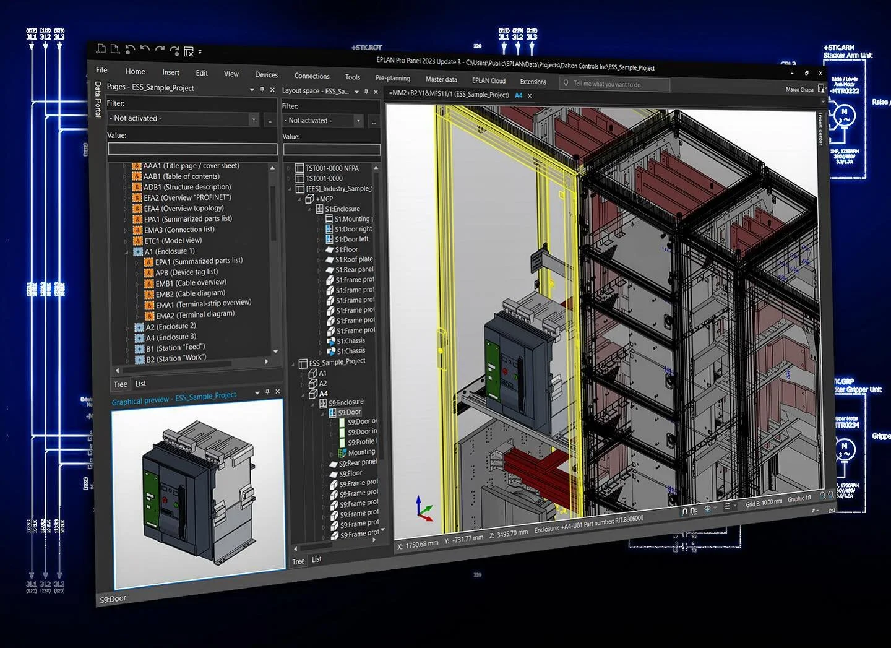Open the File menu
Viewport: 891px width, 648px height.
(x=101, y=70)
